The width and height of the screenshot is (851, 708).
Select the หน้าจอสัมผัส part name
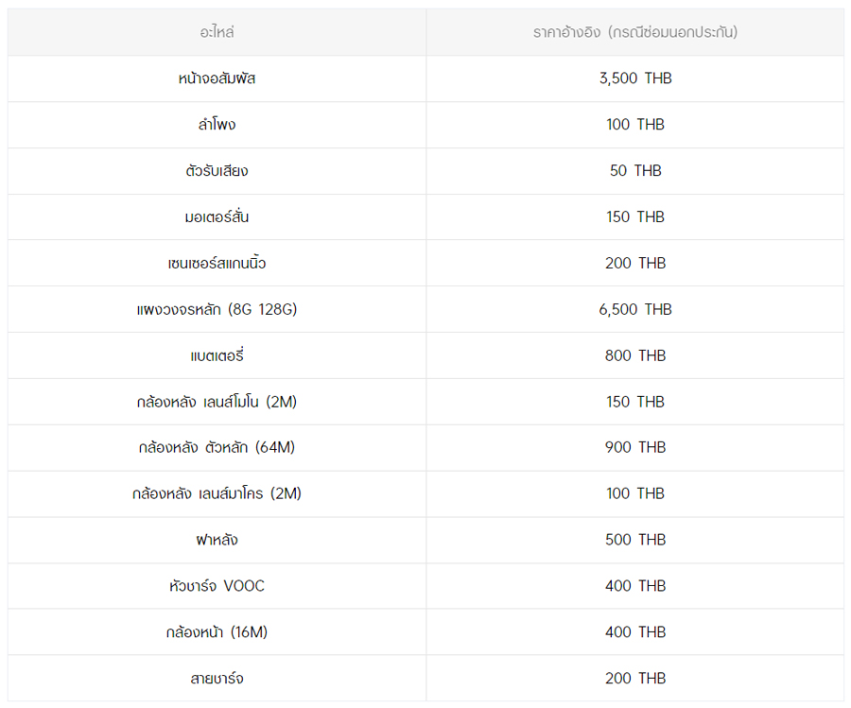pos(217,78)
